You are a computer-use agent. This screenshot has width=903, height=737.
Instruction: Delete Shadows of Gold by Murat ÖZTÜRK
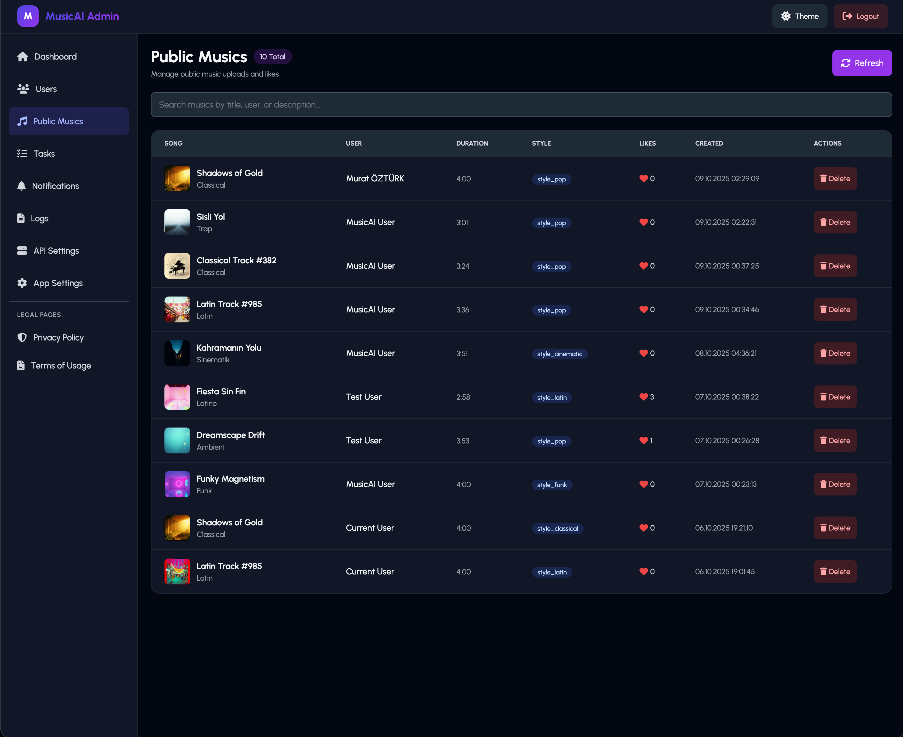tap(835, 179)
